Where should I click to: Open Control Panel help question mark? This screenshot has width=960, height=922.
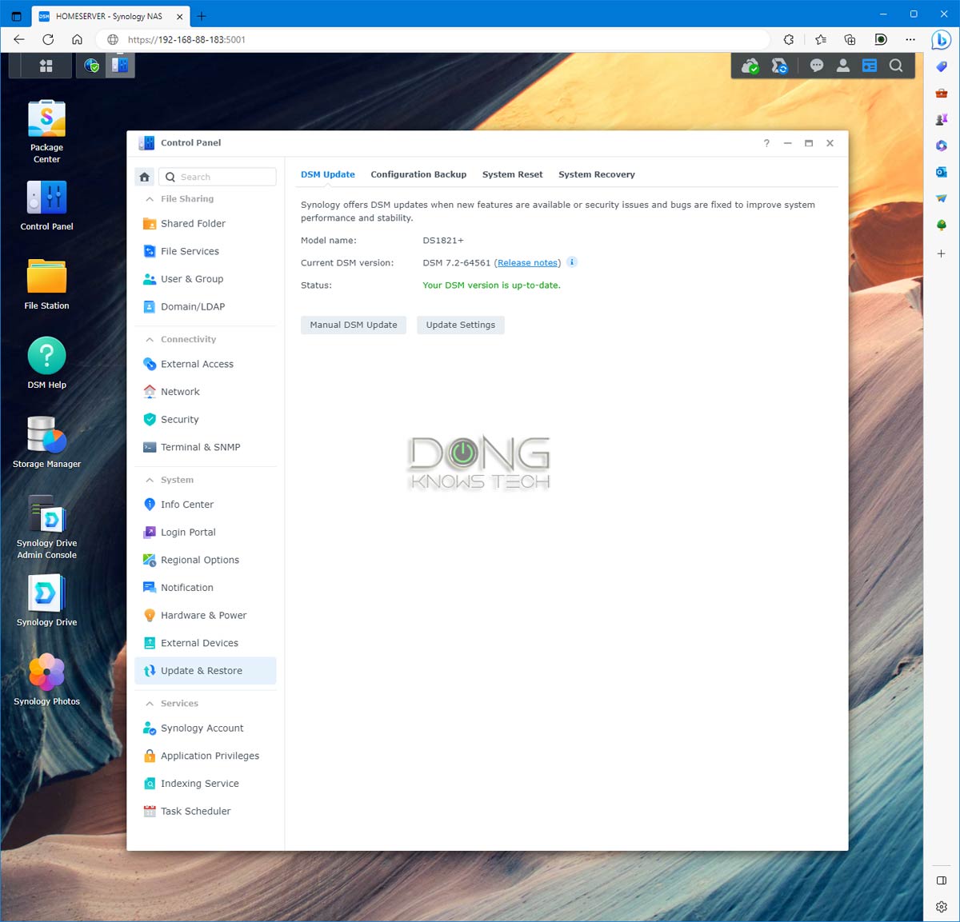[766, 143]
